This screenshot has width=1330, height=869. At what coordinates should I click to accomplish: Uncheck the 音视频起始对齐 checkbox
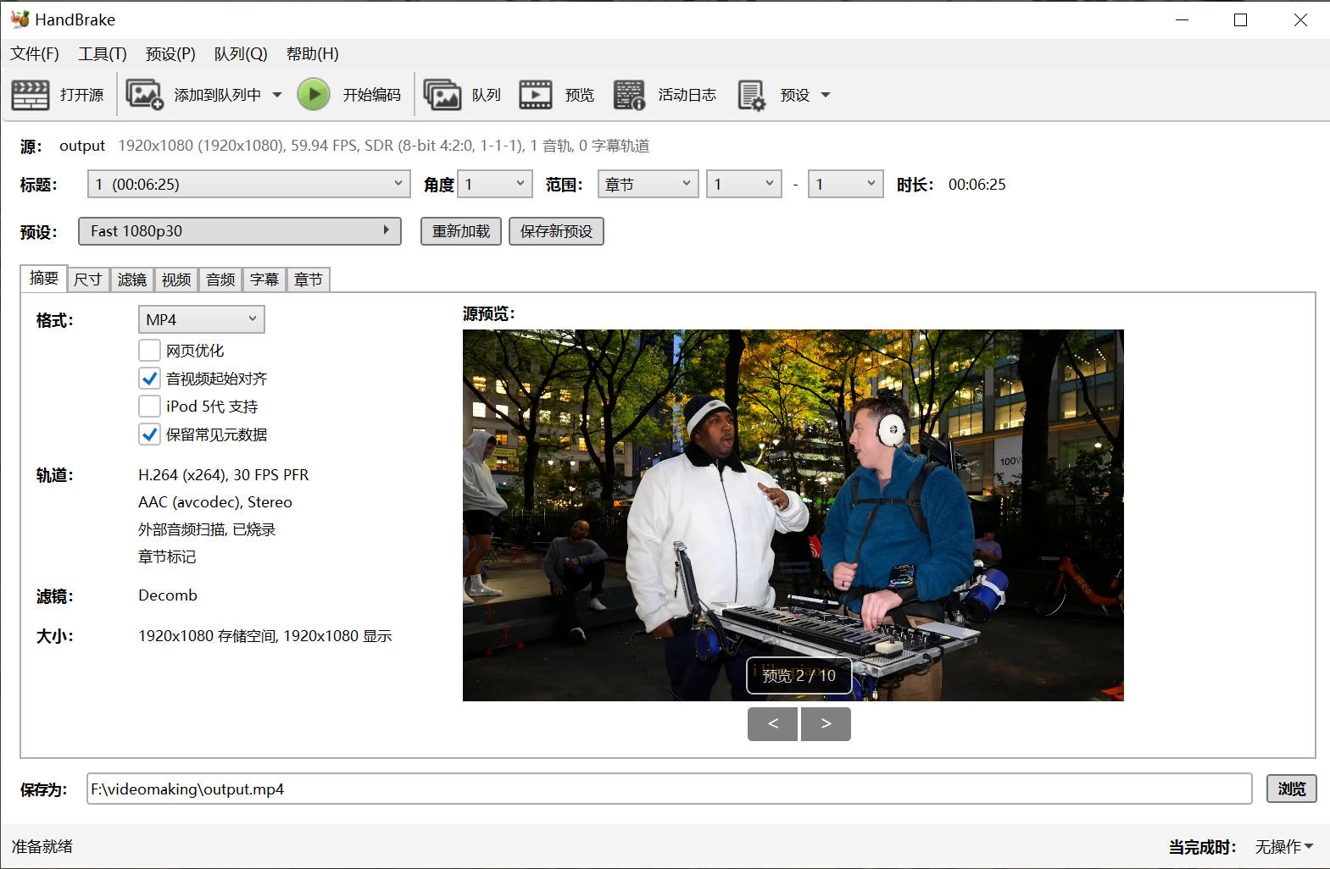pos(149,379)
